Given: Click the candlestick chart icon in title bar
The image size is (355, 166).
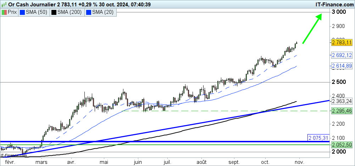Looking at the screenshot, I should (4, 4).
